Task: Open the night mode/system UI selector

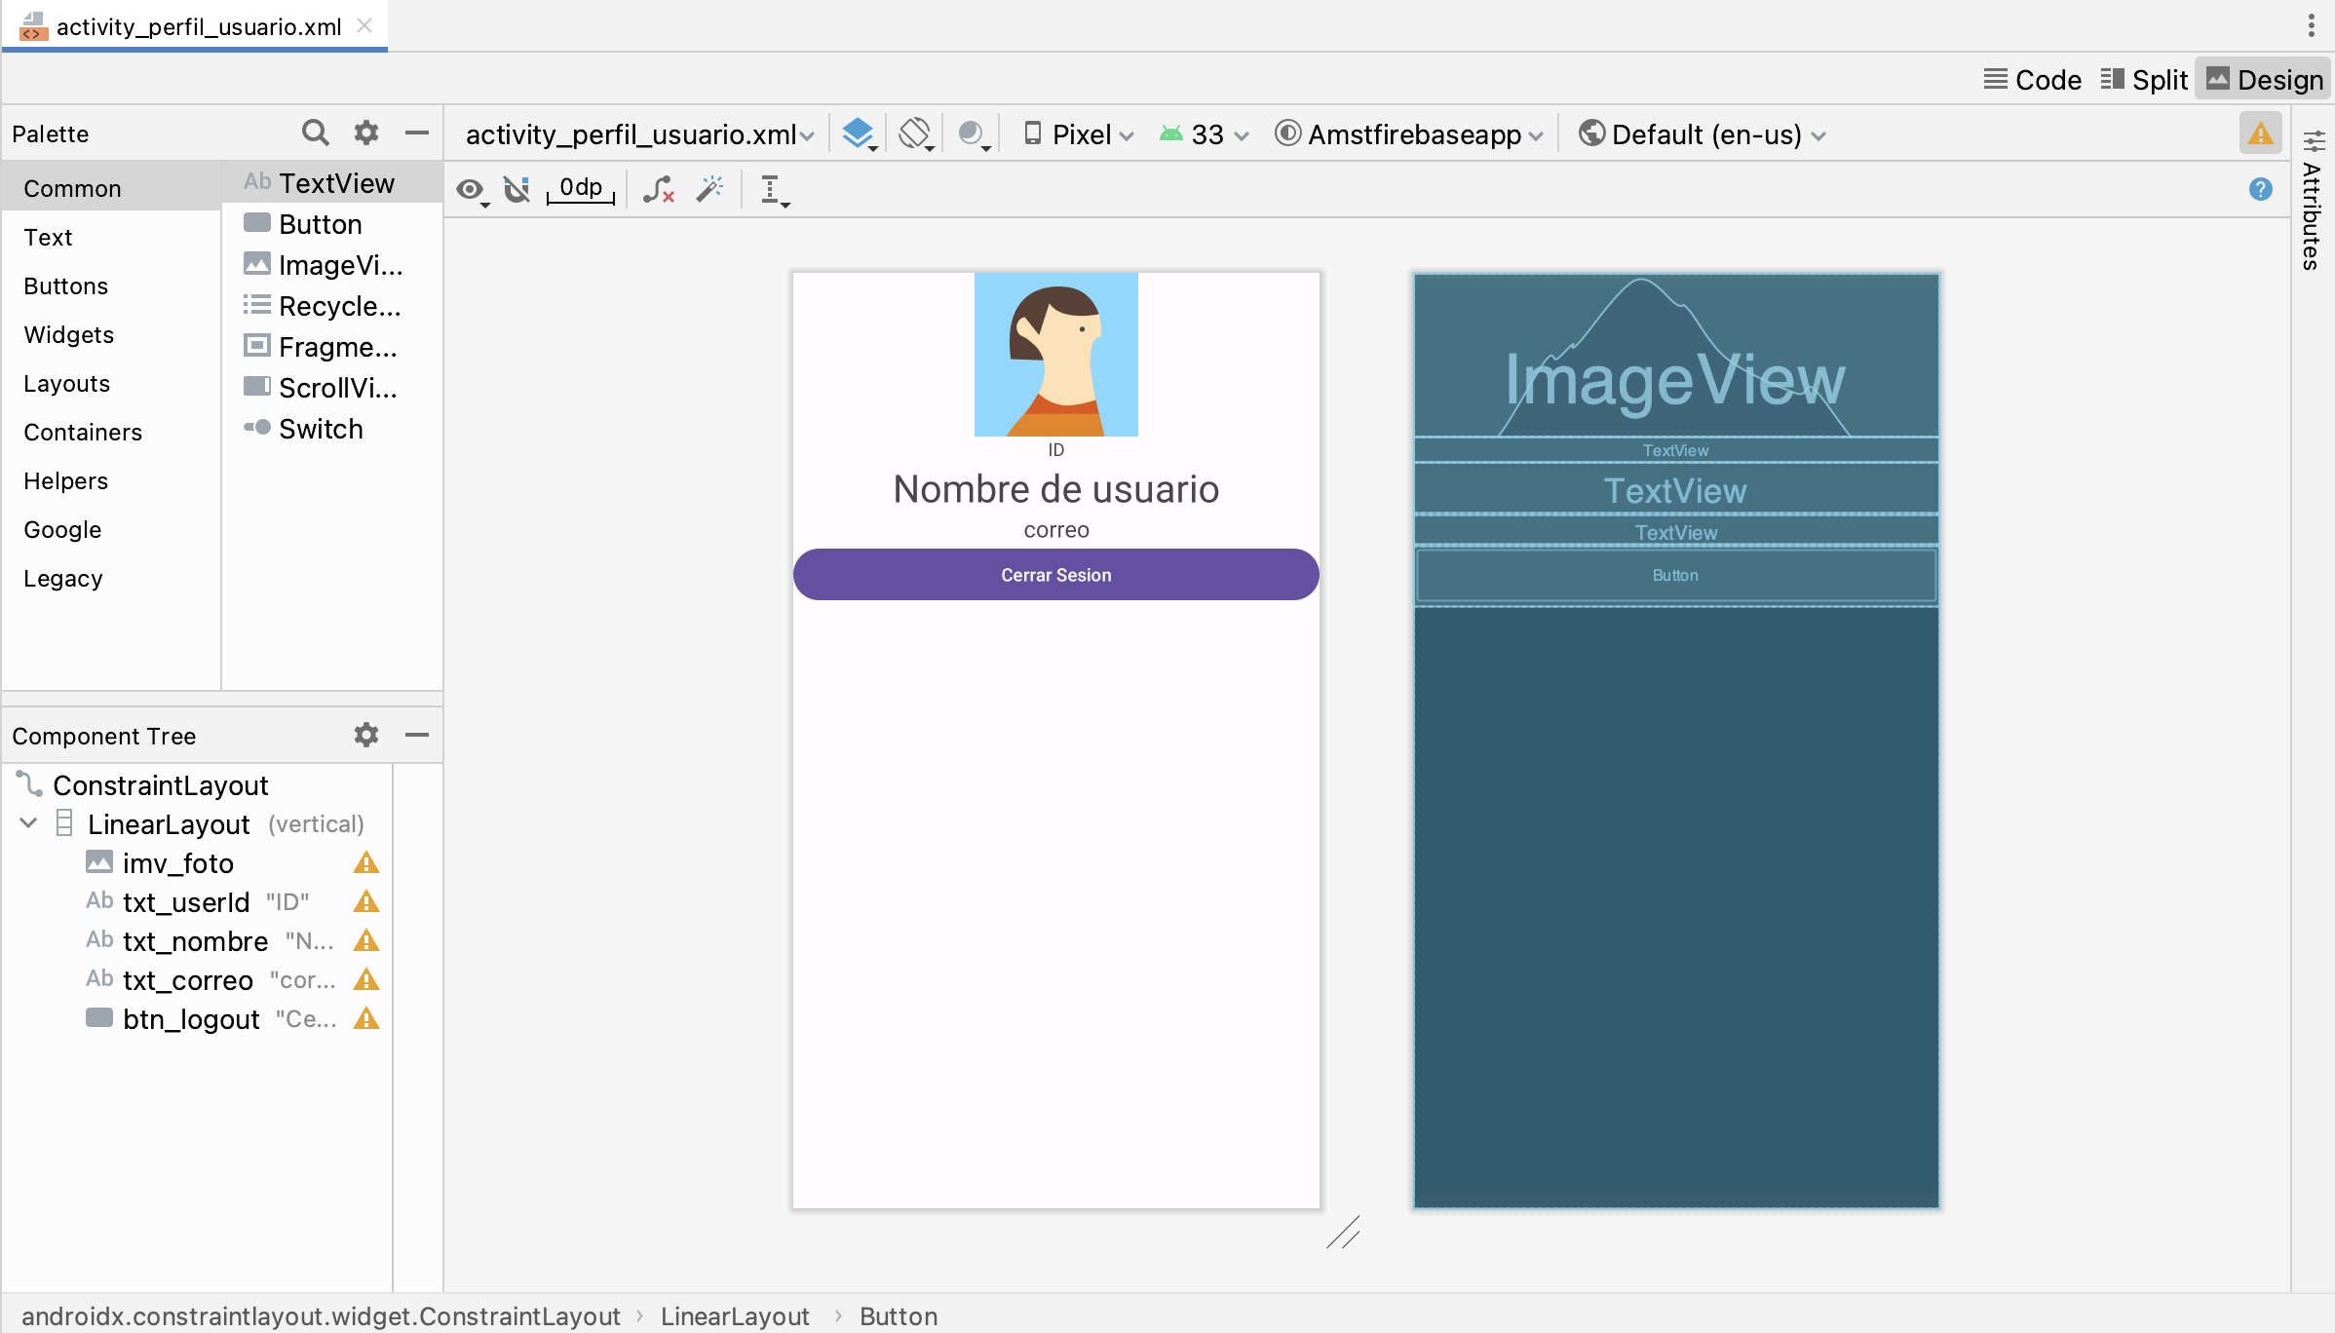Action: pos(974,133)
